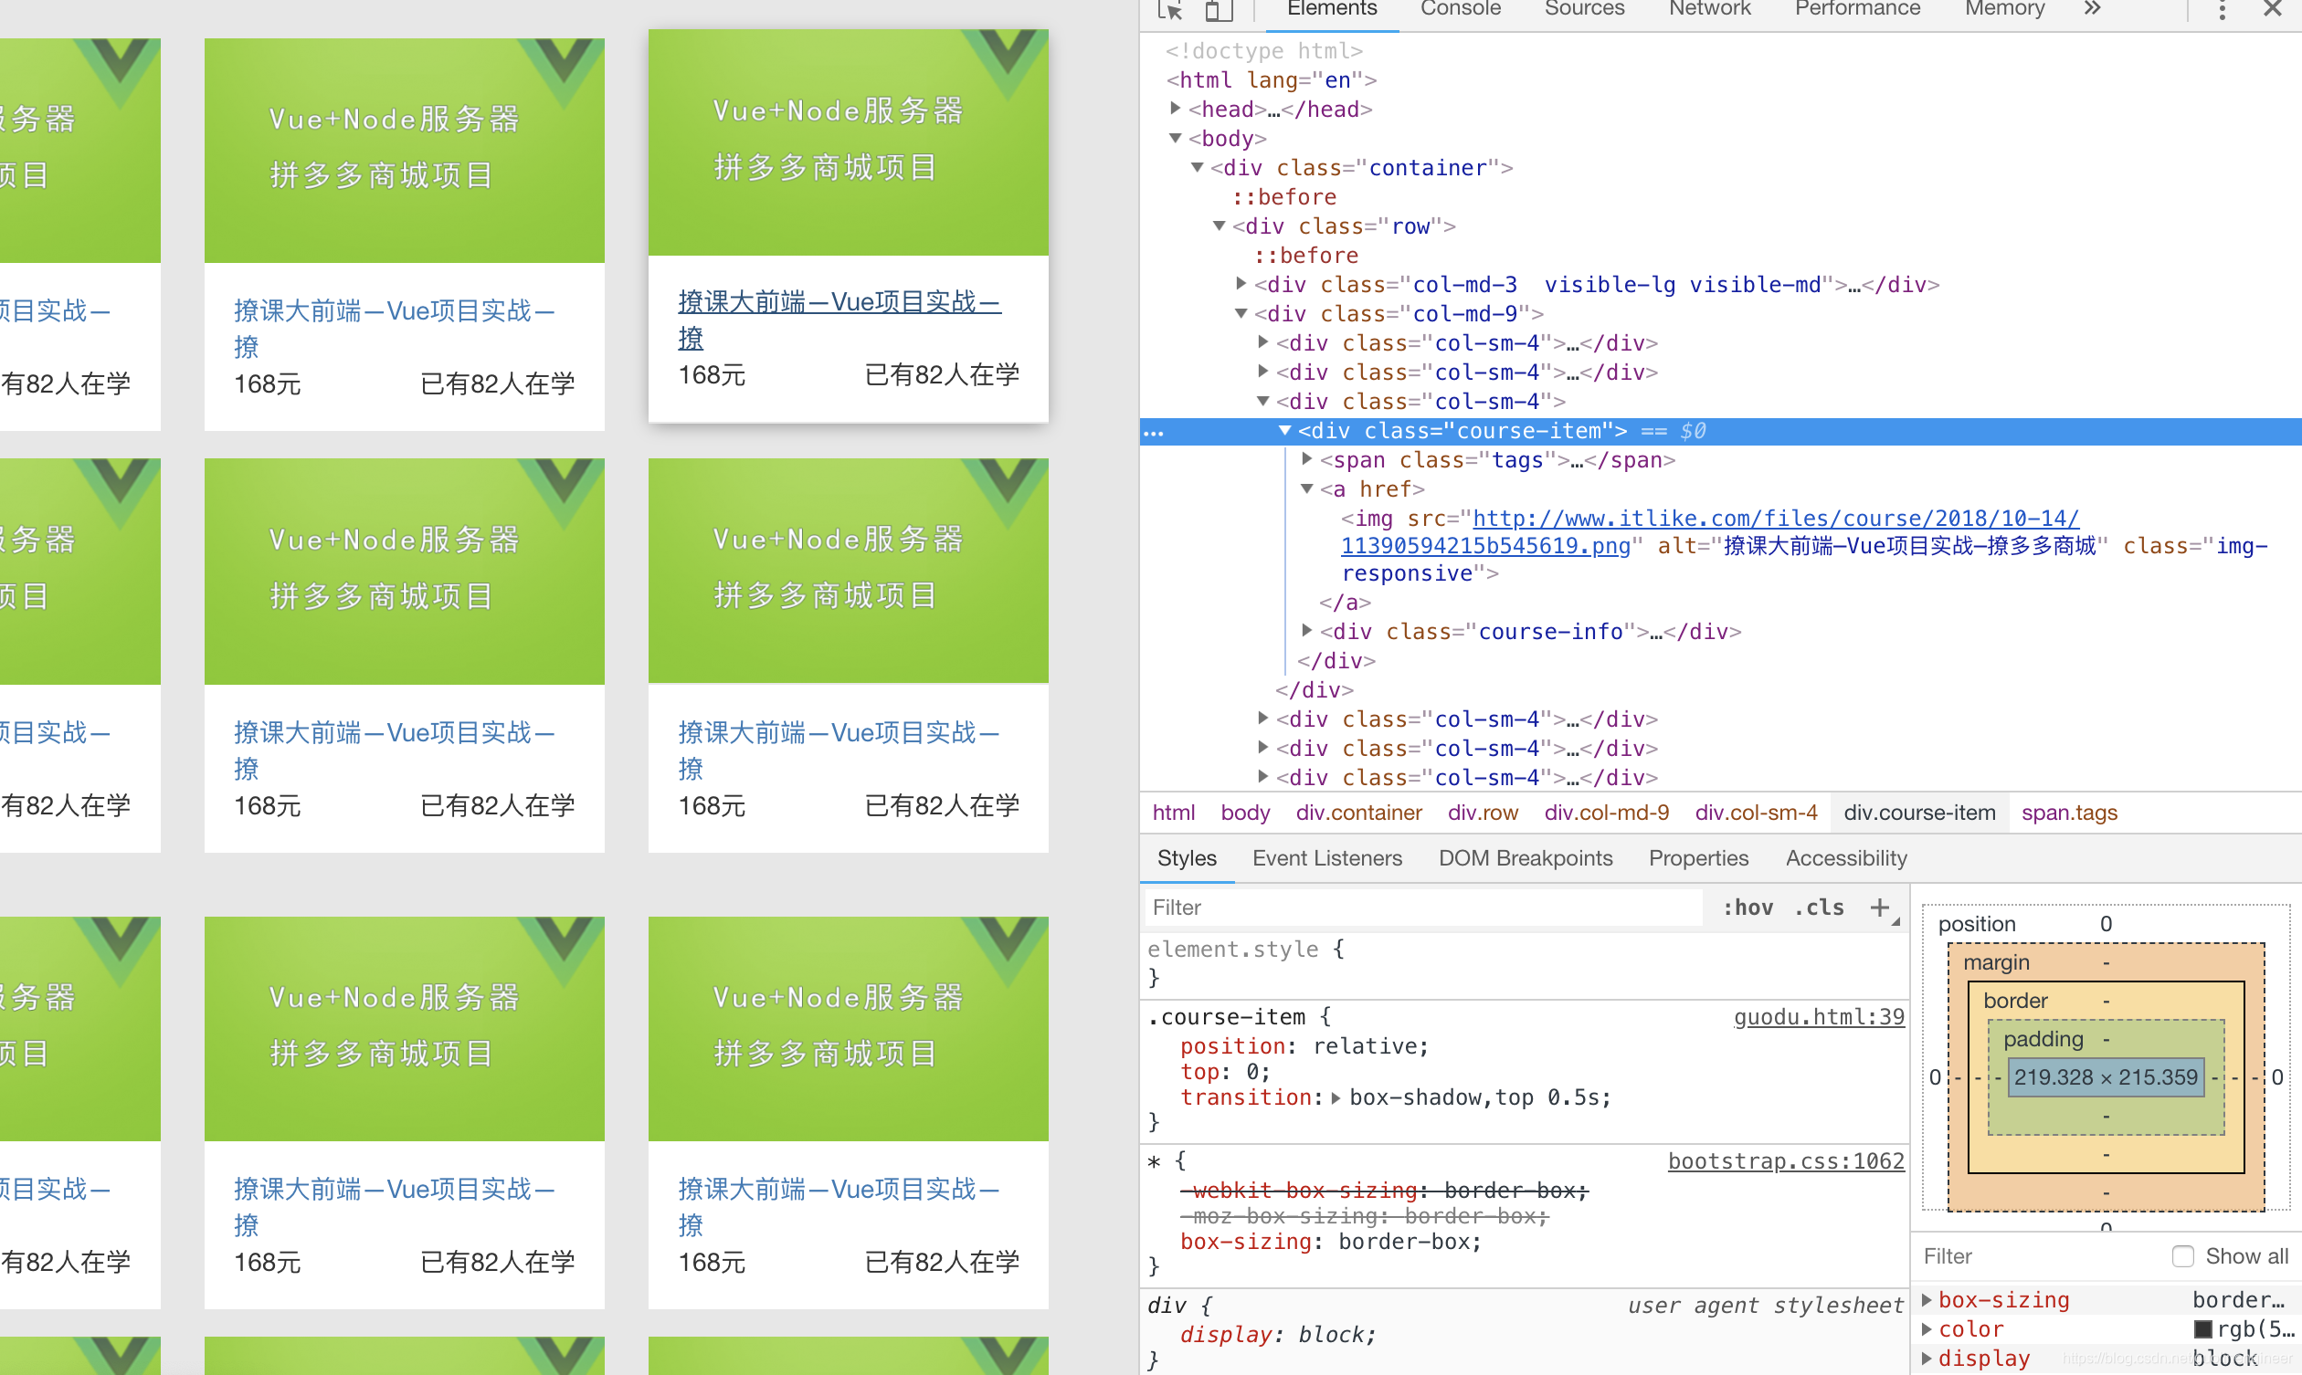Click the underlined course title link in the raised card
2302x1375 pixels.
[839, 319]
